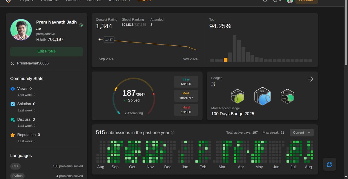
Task: Click the solved problems progress ring
Action: 134,96
